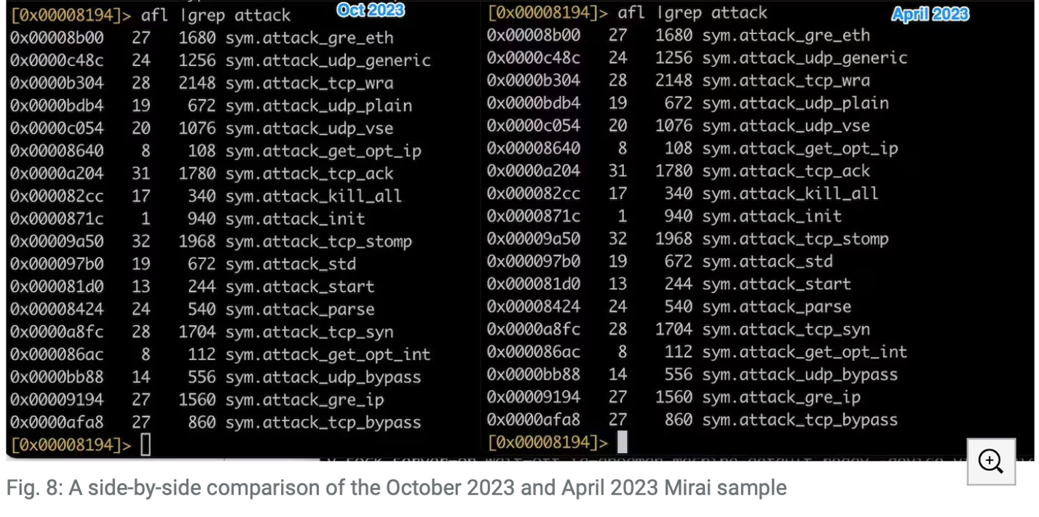This screenshot has height=517, width=1039.
Task: Click the Fig. 8 caption text
Action: click(396, 487)
